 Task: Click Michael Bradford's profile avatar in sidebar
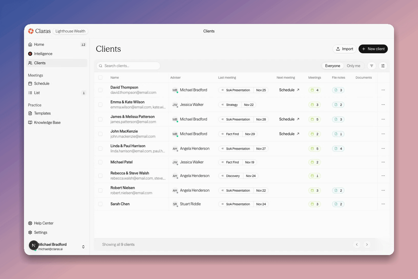34,245
